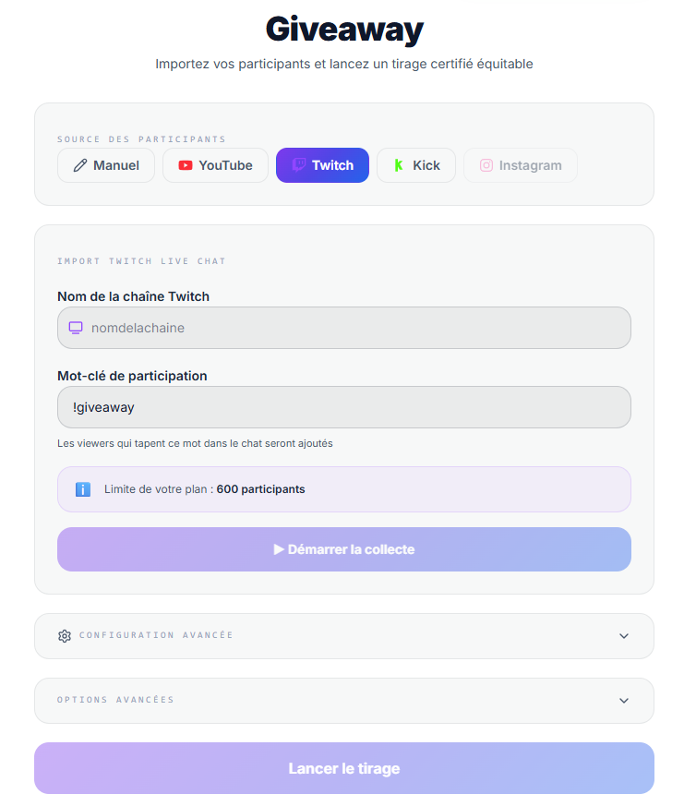This screenshot has width=684, height=806.
Task: Click the Mot-clé de participation input
Action: 343,407
